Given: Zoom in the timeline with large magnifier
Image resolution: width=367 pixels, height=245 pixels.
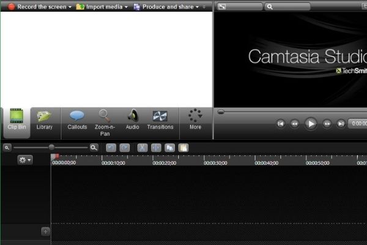Looking at the screenshot, I should (x=94, y=148).
